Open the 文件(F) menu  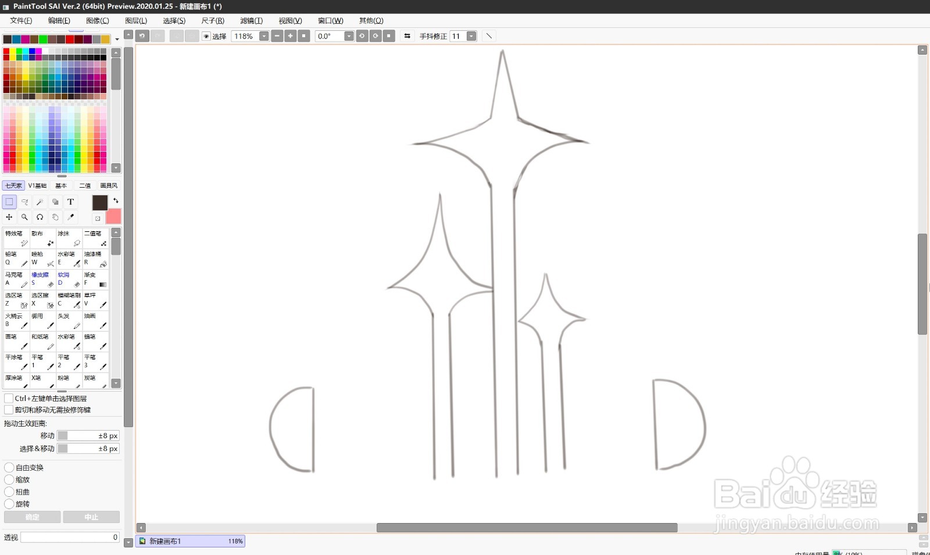tap(21, 20)
